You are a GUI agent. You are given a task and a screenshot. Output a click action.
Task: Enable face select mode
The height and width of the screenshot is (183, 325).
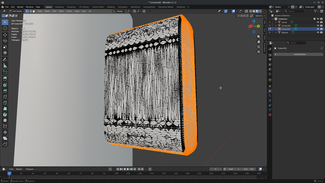pos(34,11)
